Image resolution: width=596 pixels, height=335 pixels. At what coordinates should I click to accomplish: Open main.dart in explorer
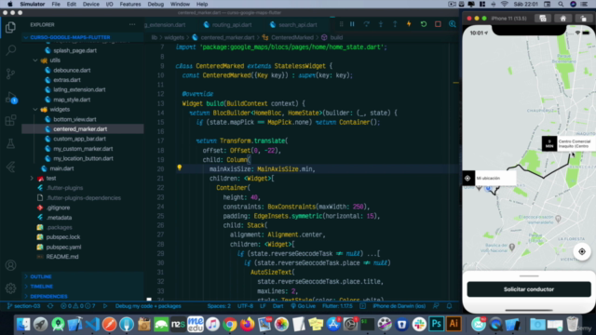click(61, 168)
